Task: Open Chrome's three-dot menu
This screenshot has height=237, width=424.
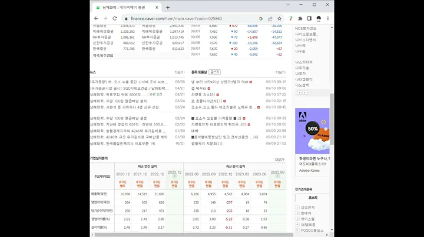Action: point(328,19)
